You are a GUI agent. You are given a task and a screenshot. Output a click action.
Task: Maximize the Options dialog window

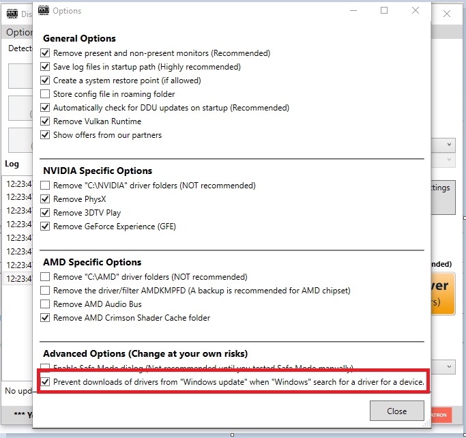tap(384, 10)
